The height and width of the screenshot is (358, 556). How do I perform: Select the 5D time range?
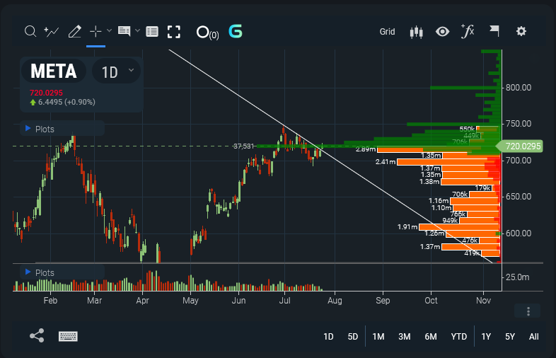pyautogui.click(x=353, y=336)
